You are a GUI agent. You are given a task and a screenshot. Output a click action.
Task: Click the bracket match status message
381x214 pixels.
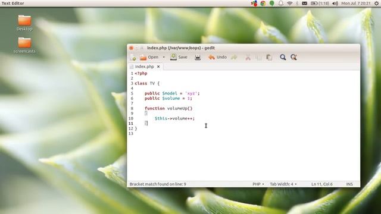[158, 184]
